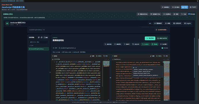This screenshot has width=199, height=104.
Task: Click the hover tooltip popup over right editor
Action: click(x=147, y=71)
